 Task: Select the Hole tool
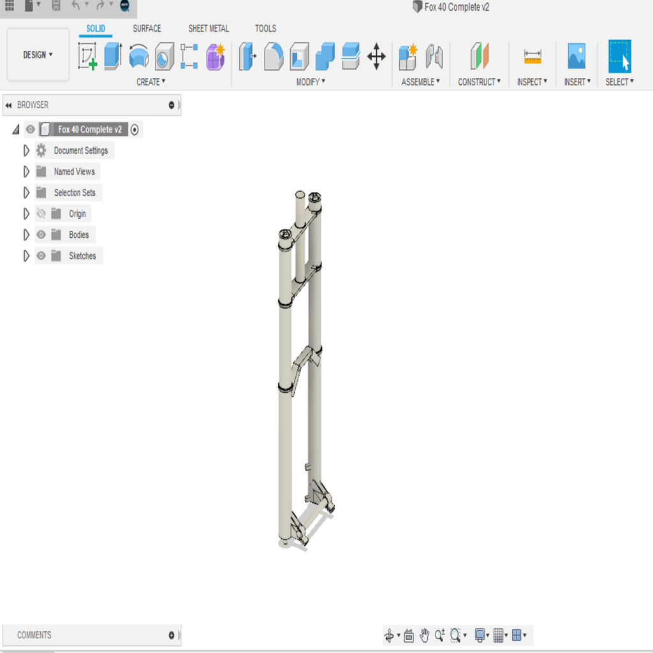(164, 56)
